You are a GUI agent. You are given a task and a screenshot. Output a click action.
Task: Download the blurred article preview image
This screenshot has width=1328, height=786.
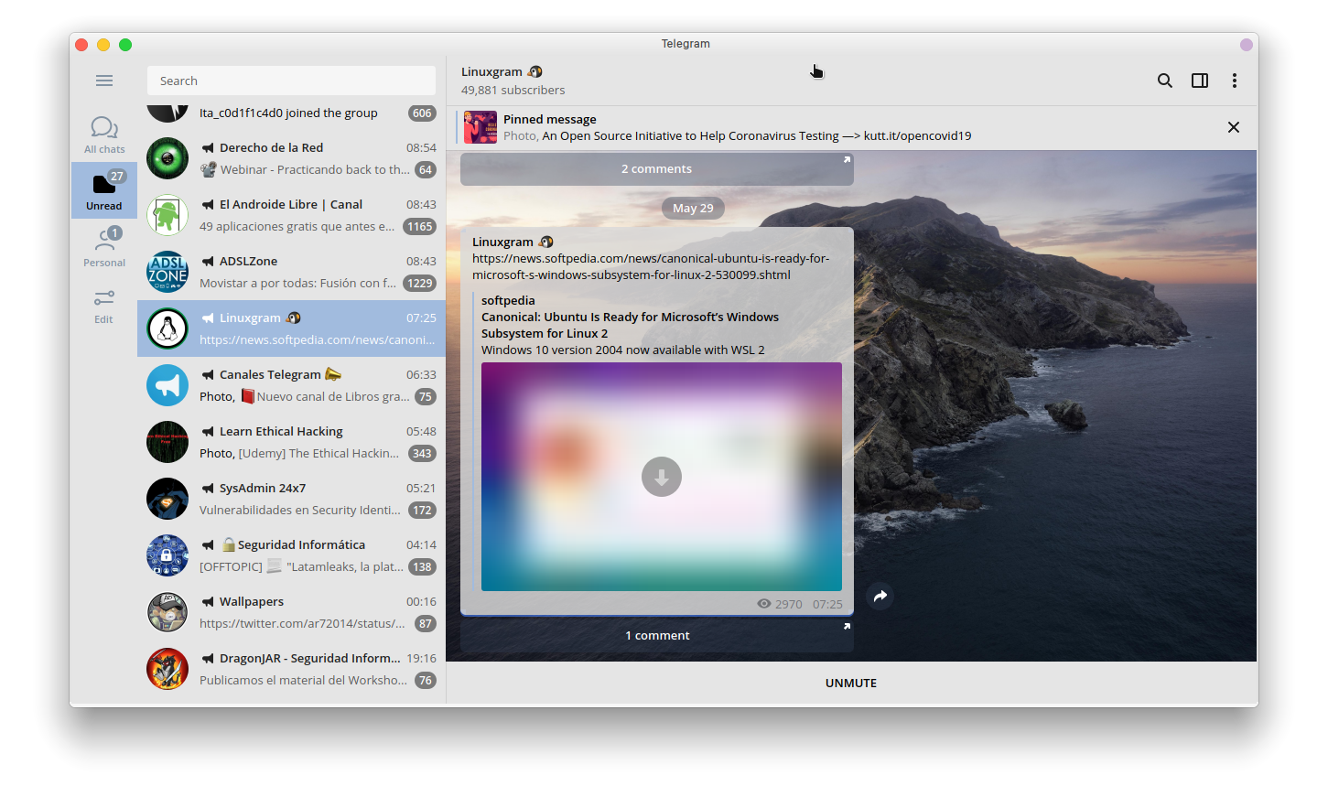662,477
